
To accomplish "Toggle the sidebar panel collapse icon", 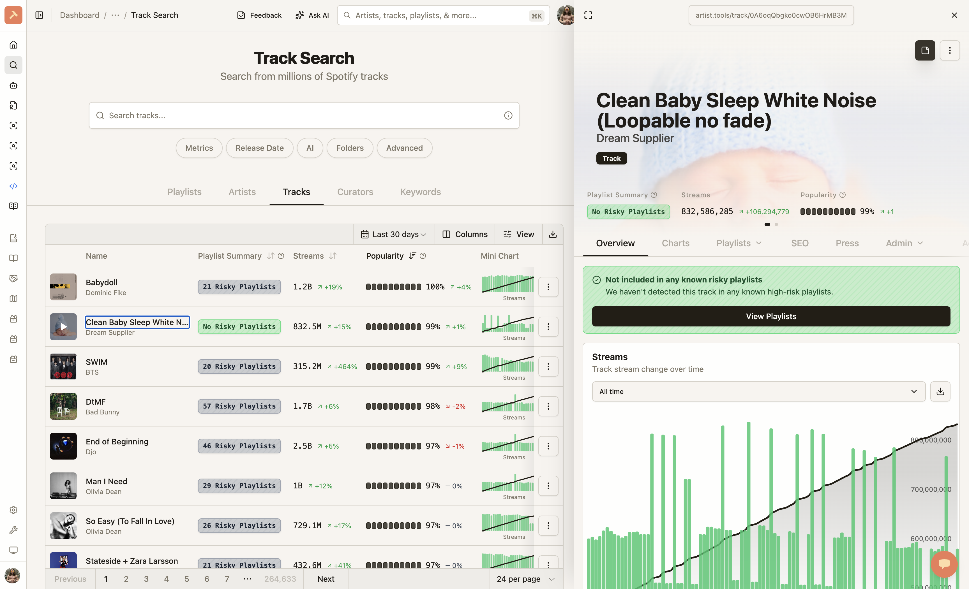I will click(x=39, y=15).
